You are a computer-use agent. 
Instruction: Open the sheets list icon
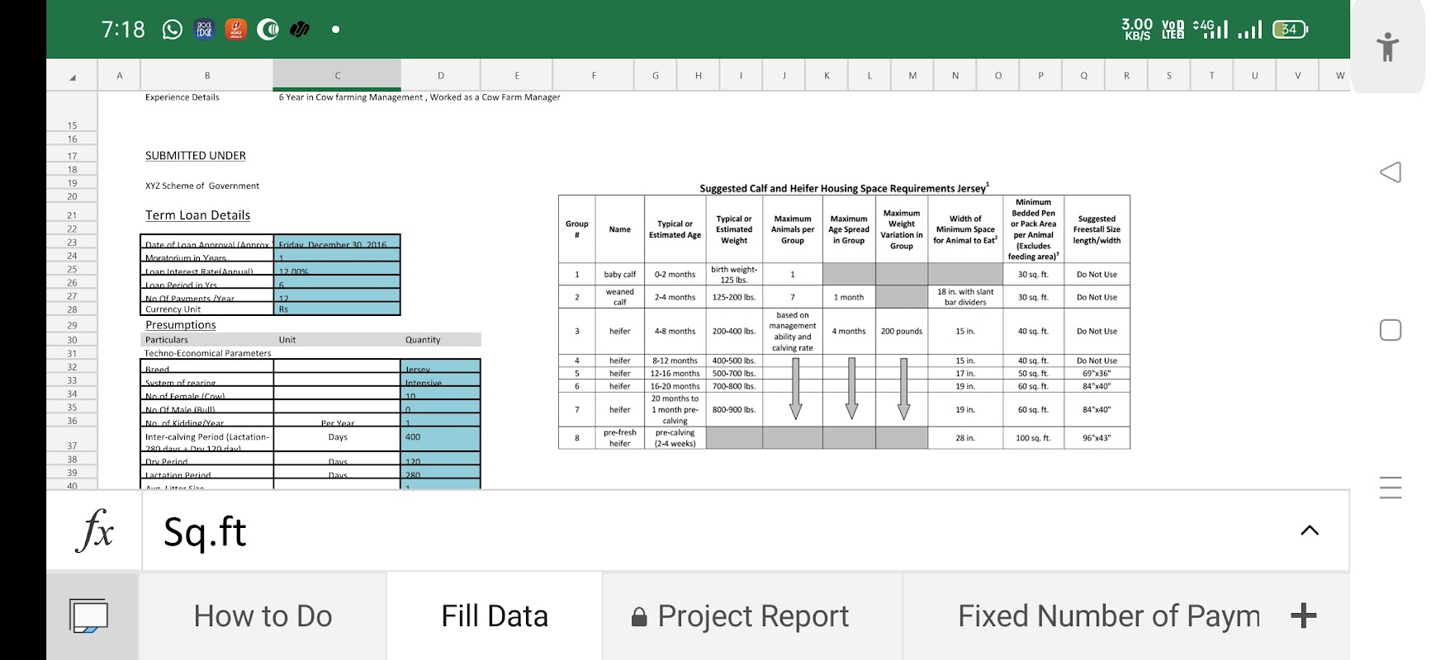(89, 616)
